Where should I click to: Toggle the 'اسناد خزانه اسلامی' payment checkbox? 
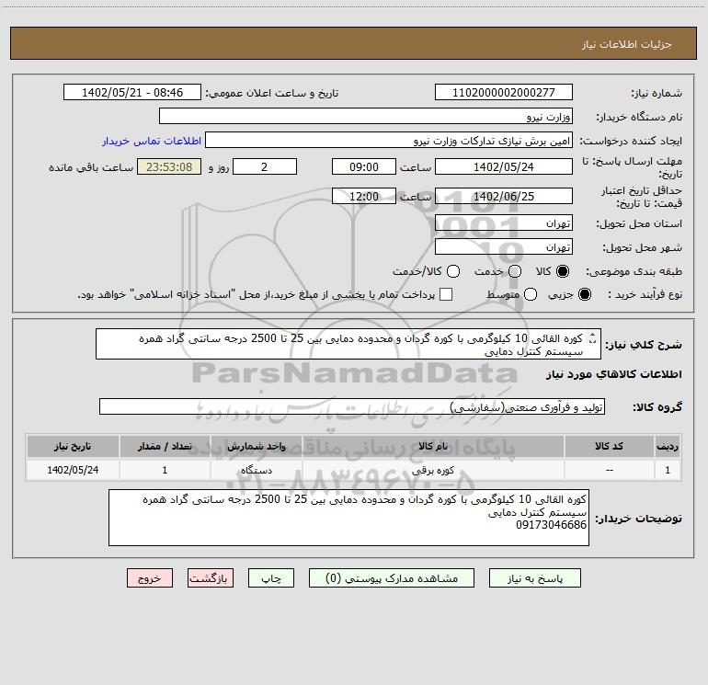click(446, 294)
